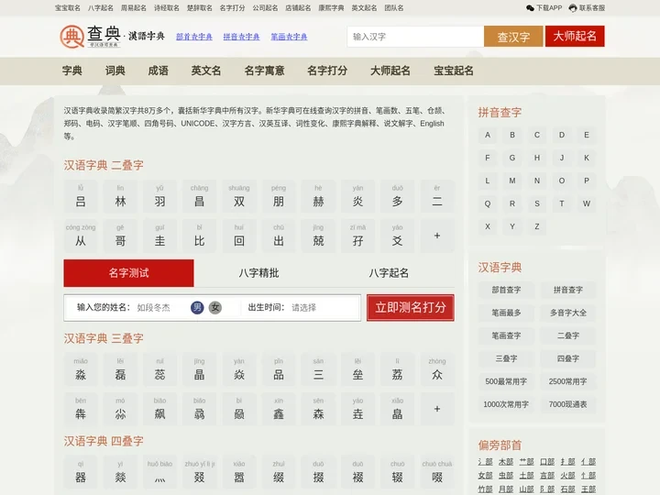This screenshot has height=495, width=660.
Task: Click the 下载APP WeChat icon
Action: [x=530, y=8]
